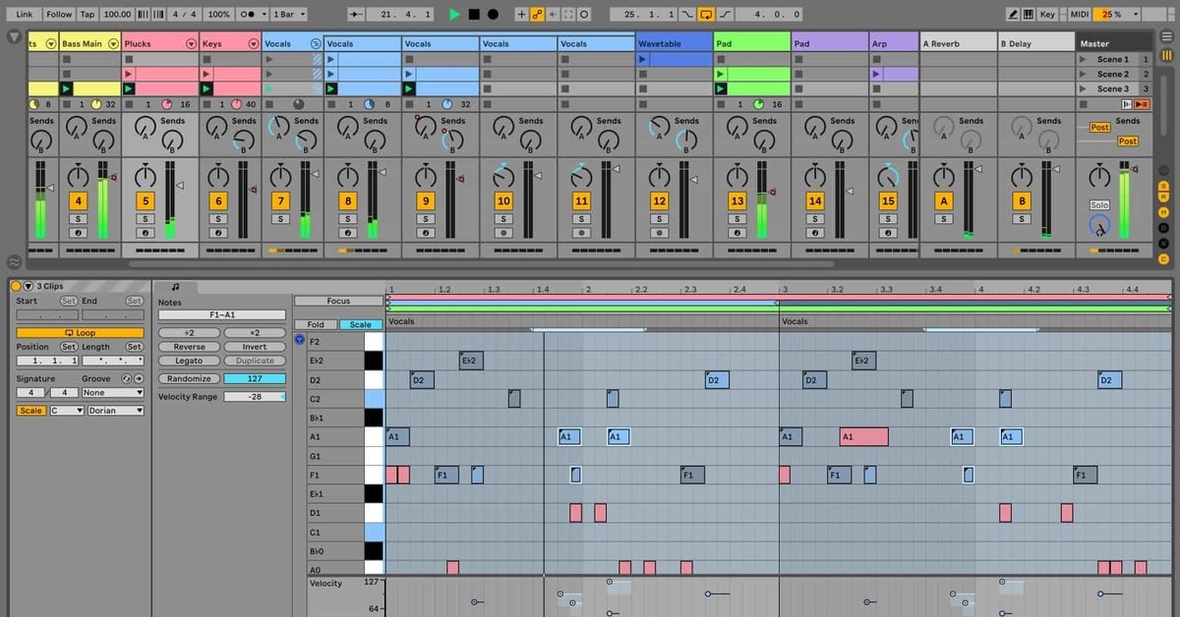The width and height of the screenshot is (1180, 617).
Task: Toggle the clip Loop switch
Action: (x=80, y=333)
